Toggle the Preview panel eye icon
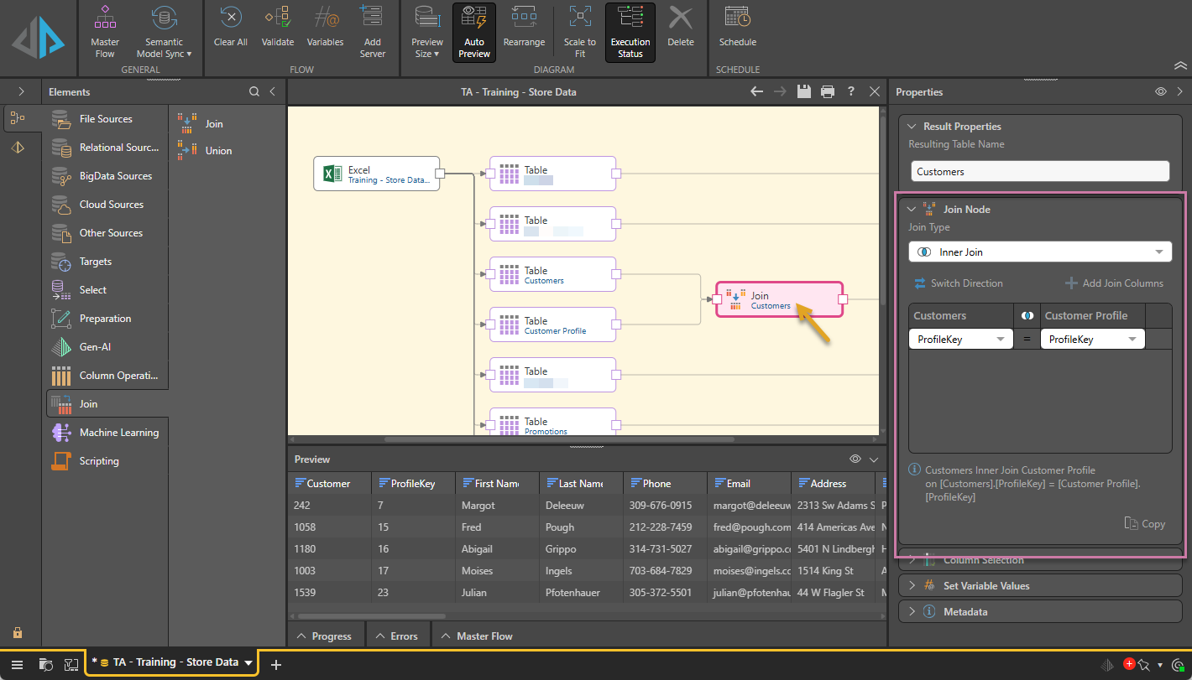Viewport: 1192px width, 680px height. 855,459
